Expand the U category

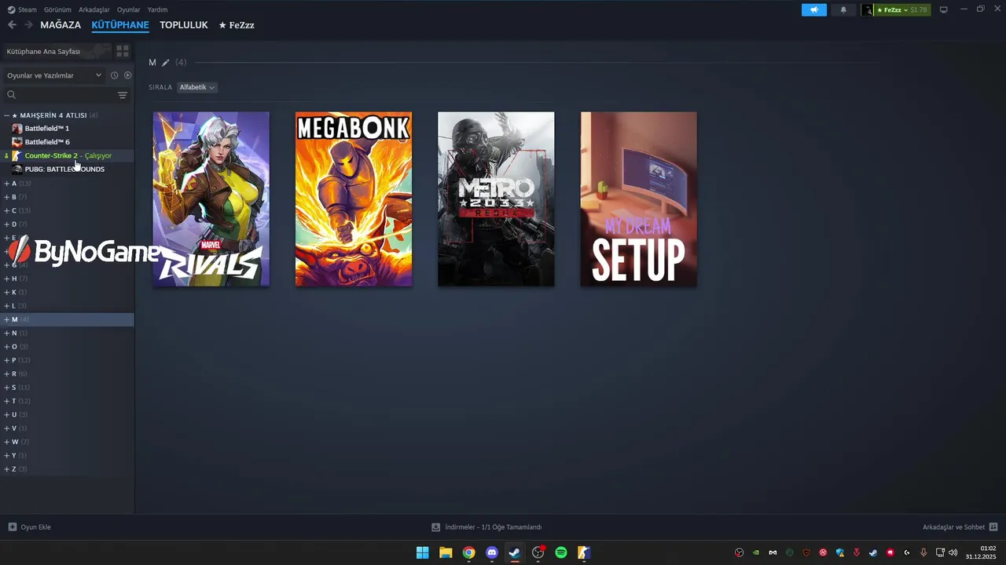pyautogui.click(x=6, y=414)
